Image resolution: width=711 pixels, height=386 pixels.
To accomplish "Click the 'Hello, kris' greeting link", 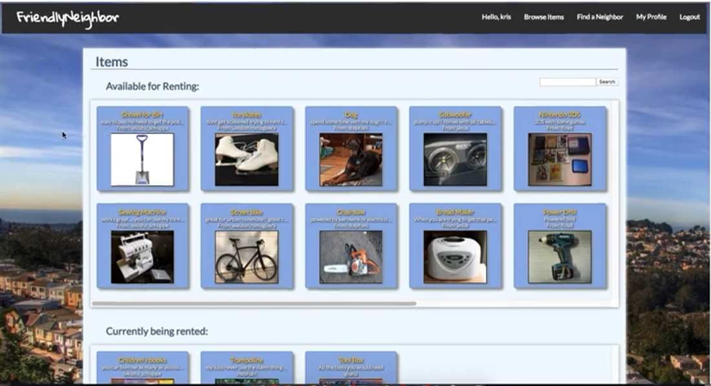I will (x=496, y=17).
